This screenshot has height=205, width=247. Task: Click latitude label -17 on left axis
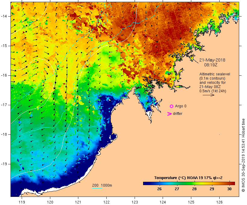tap(4, 105)
